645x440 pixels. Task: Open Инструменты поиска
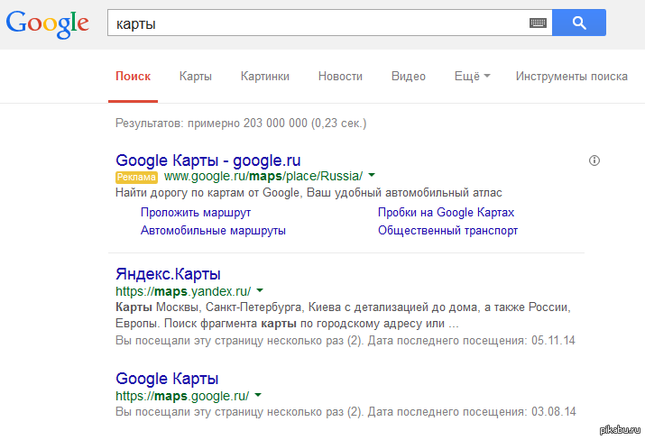(571, 77)
